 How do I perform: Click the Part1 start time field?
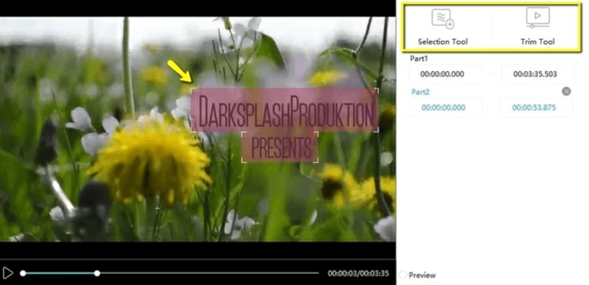coord(445,74)
